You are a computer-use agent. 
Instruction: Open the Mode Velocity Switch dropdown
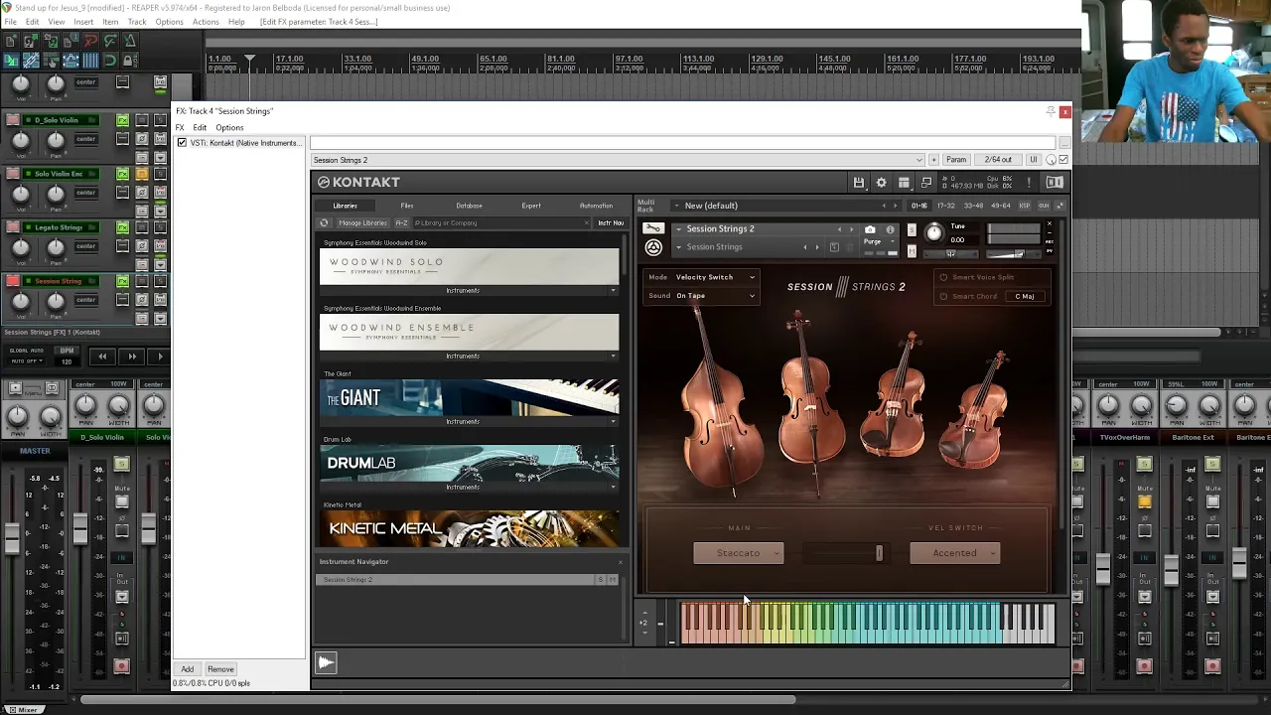point(715,277)
